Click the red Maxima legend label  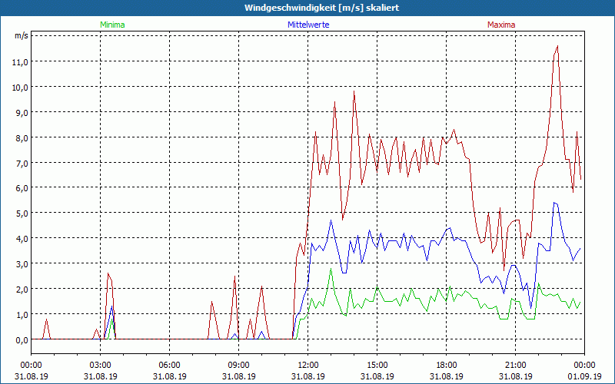coord(501,25)
